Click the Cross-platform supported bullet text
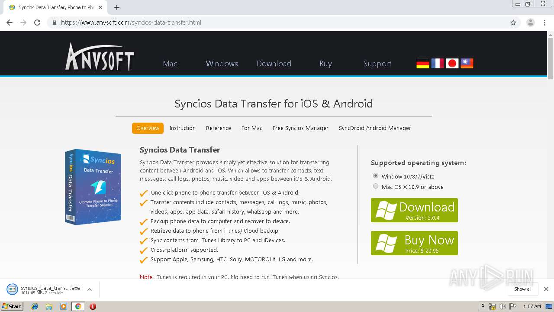Viewport: 554px width, 312px height. (184, 250)
